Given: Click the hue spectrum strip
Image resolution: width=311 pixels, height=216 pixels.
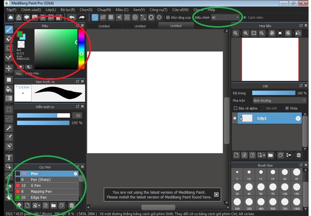Looking at the screenshot, I should coord(81,49).
